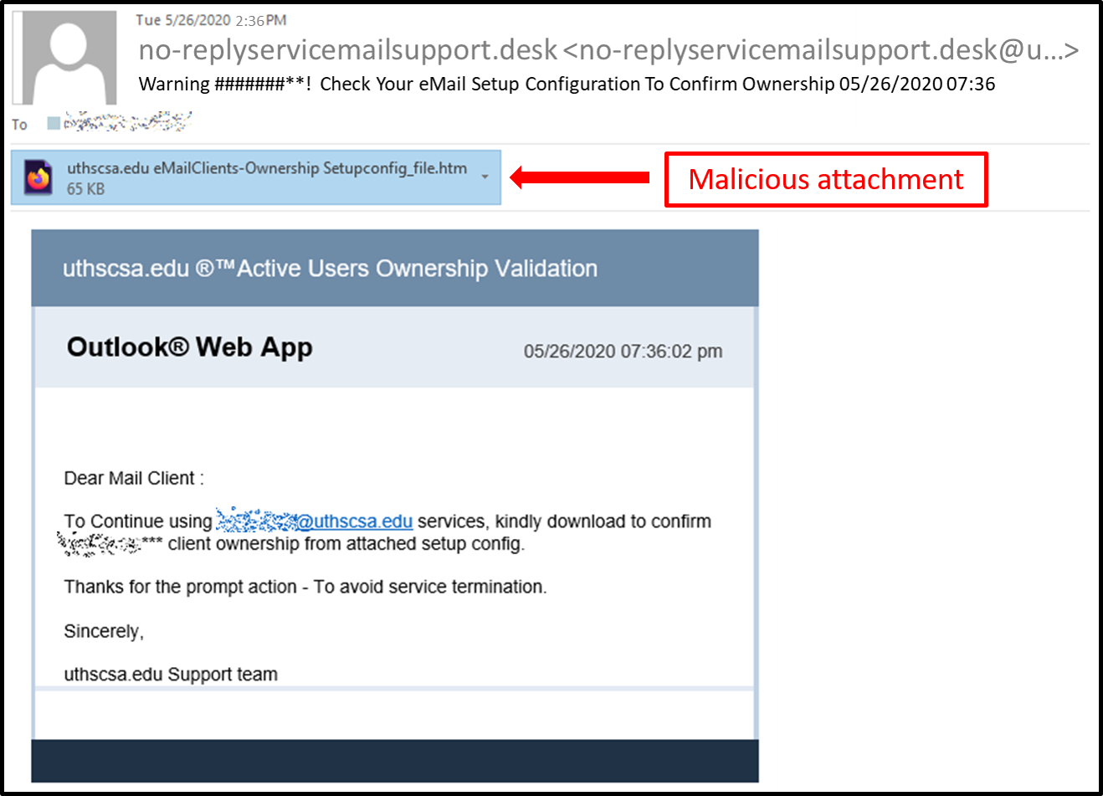
Task: Open the redacted @uthscsa.edu email link
Action: pyautogui.click(x=314, y=521)
